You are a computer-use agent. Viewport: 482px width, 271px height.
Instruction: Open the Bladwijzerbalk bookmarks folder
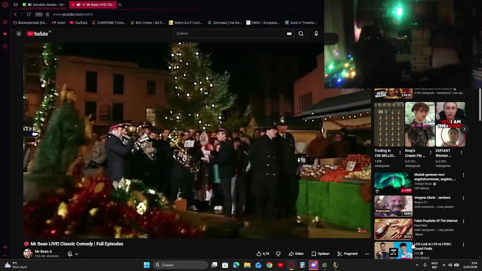(x=30, y=23)
